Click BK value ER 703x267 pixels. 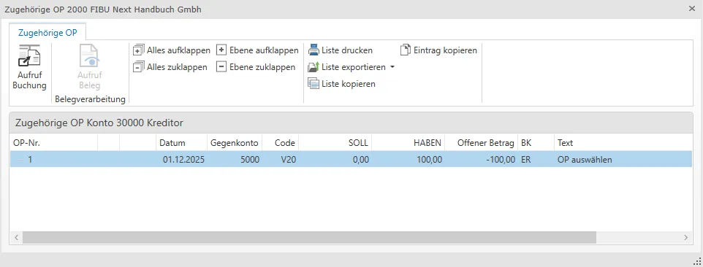coord(525,159)
